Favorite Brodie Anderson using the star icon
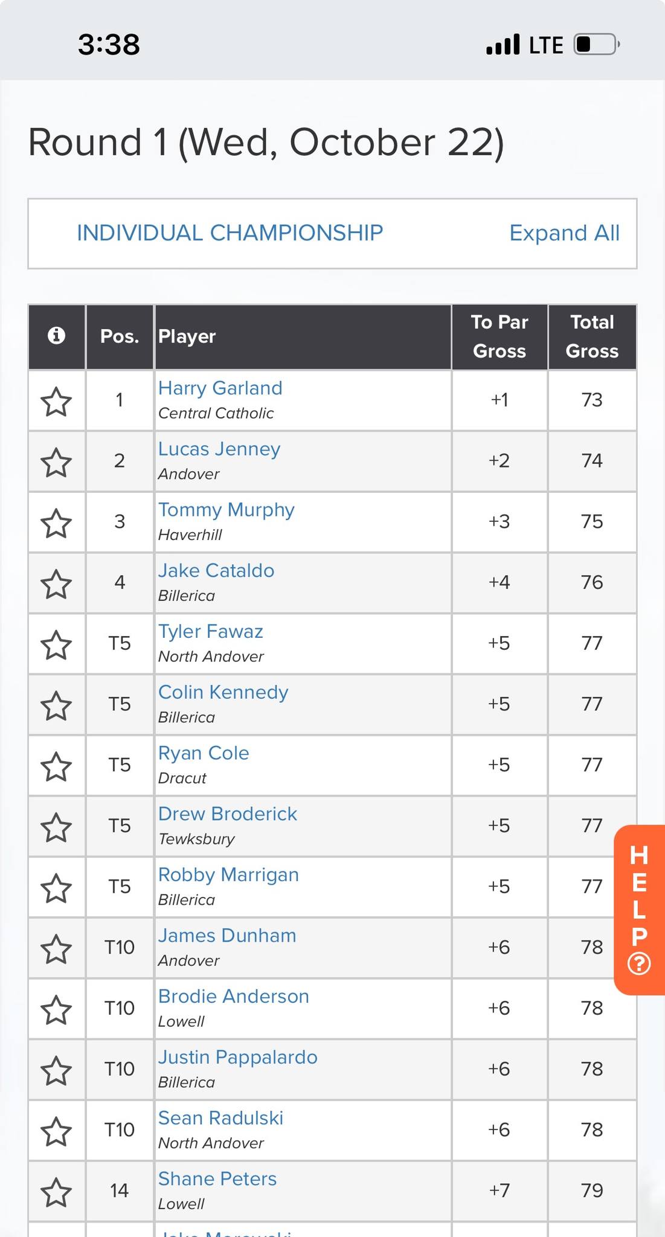The width and height of the screenshot is (665, 1237). [56, 1010]
